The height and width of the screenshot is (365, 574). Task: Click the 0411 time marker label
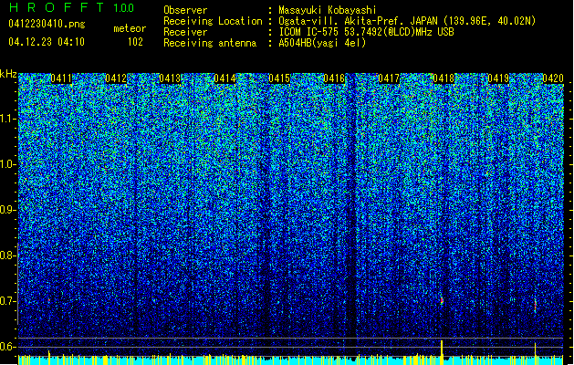tap(61, 78)
